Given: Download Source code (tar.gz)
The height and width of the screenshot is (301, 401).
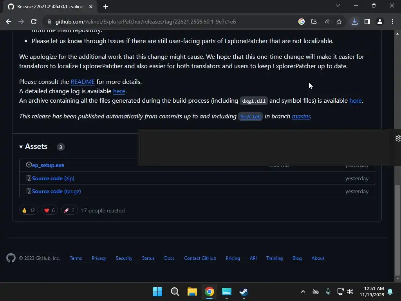Looking at the screenshot, I should pyautogui.click(x=56, y=191).
